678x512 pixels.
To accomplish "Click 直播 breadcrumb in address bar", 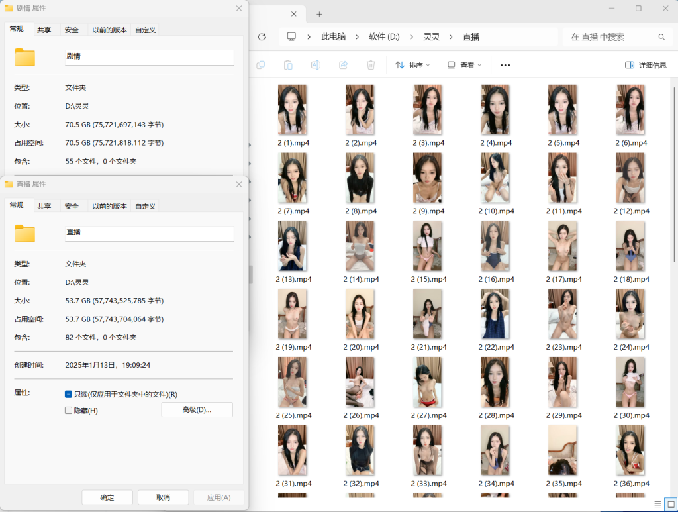I will (471, 37).
